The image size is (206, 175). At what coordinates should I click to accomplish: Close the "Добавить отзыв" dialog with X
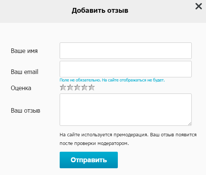[x=198, y=6]
